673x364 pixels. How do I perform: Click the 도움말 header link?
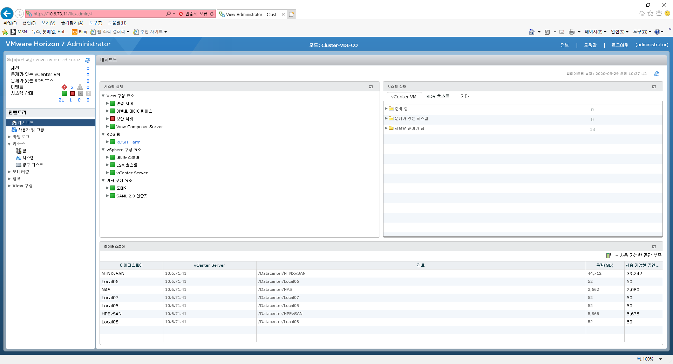point(590,45)
